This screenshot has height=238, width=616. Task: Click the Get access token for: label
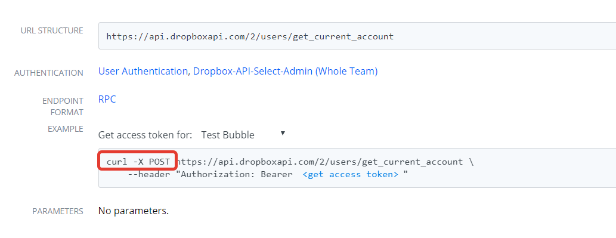pyautogui.click(x=145, y=135)
